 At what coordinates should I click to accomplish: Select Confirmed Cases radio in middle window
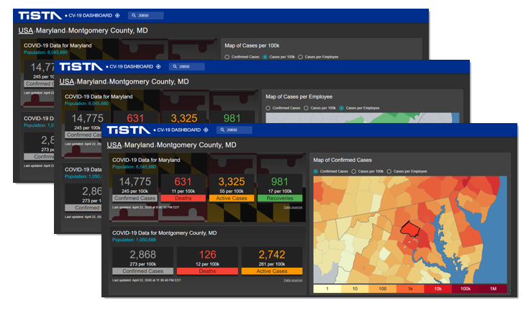point(268,108)
